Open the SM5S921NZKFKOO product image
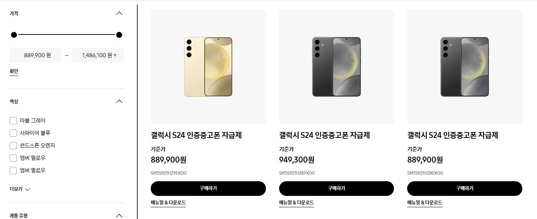 [336, 67]
